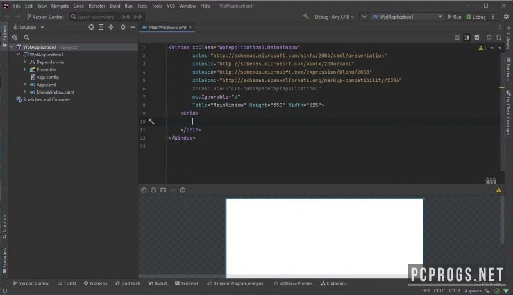
Task: Open Version Control in top toolbar
Action: tap(45, 17)
